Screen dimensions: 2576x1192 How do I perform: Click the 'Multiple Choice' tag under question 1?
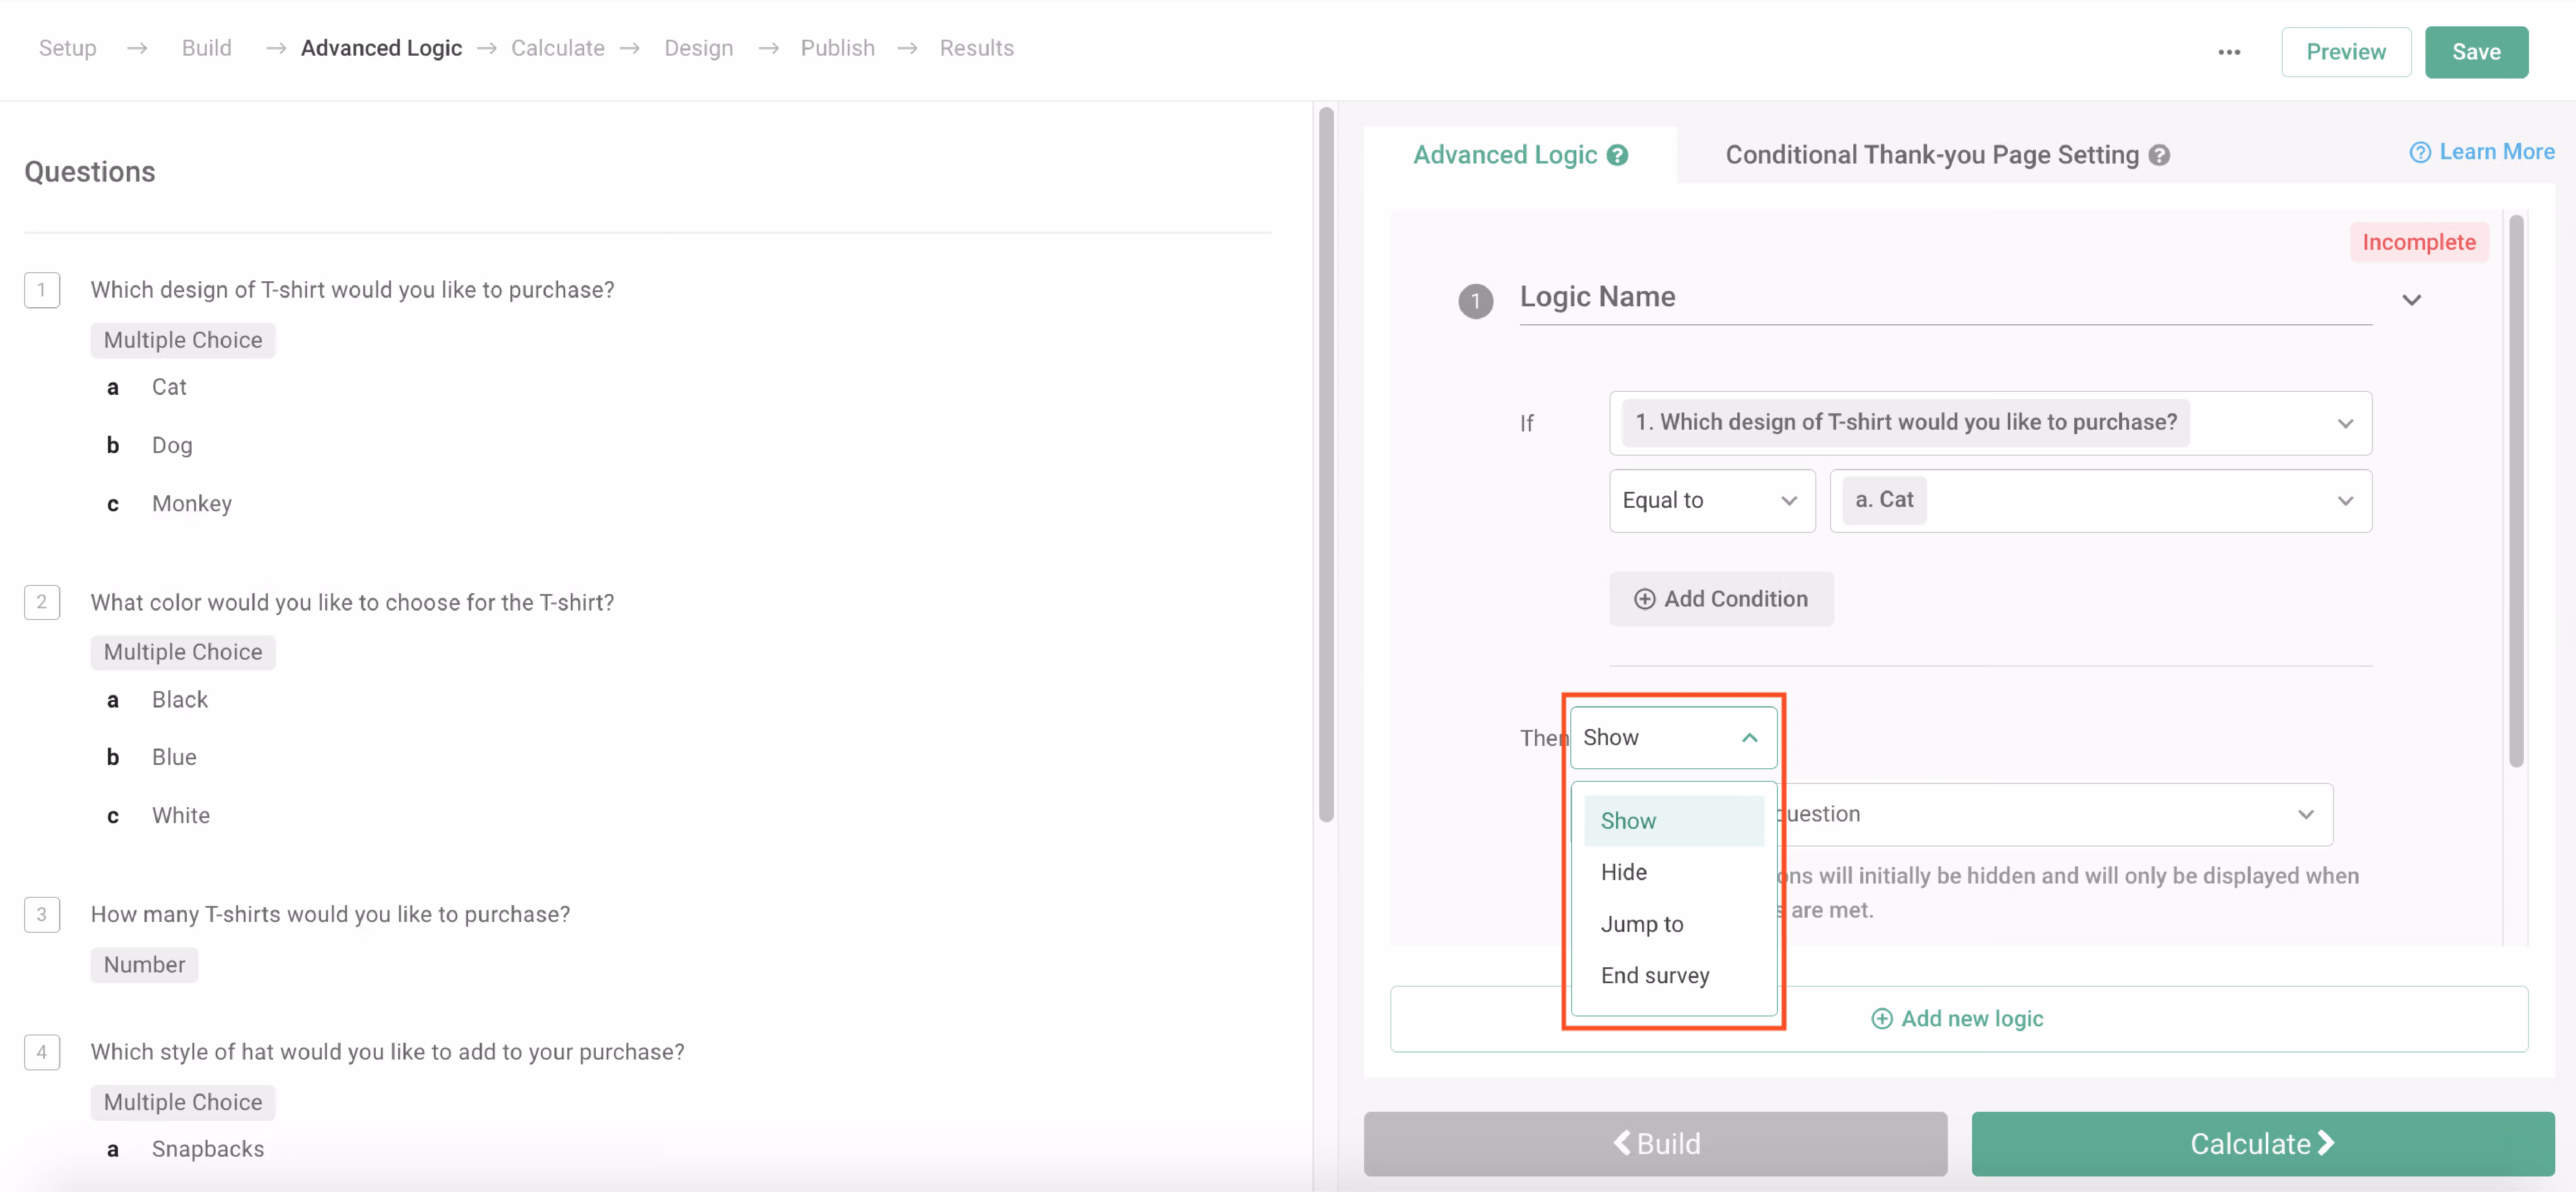click(x=183, y=340)
